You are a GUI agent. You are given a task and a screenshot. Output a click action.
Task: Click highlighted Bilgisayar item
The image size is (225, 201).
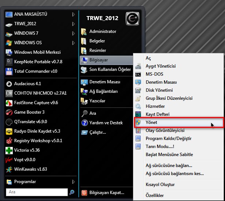pos(107,60)
